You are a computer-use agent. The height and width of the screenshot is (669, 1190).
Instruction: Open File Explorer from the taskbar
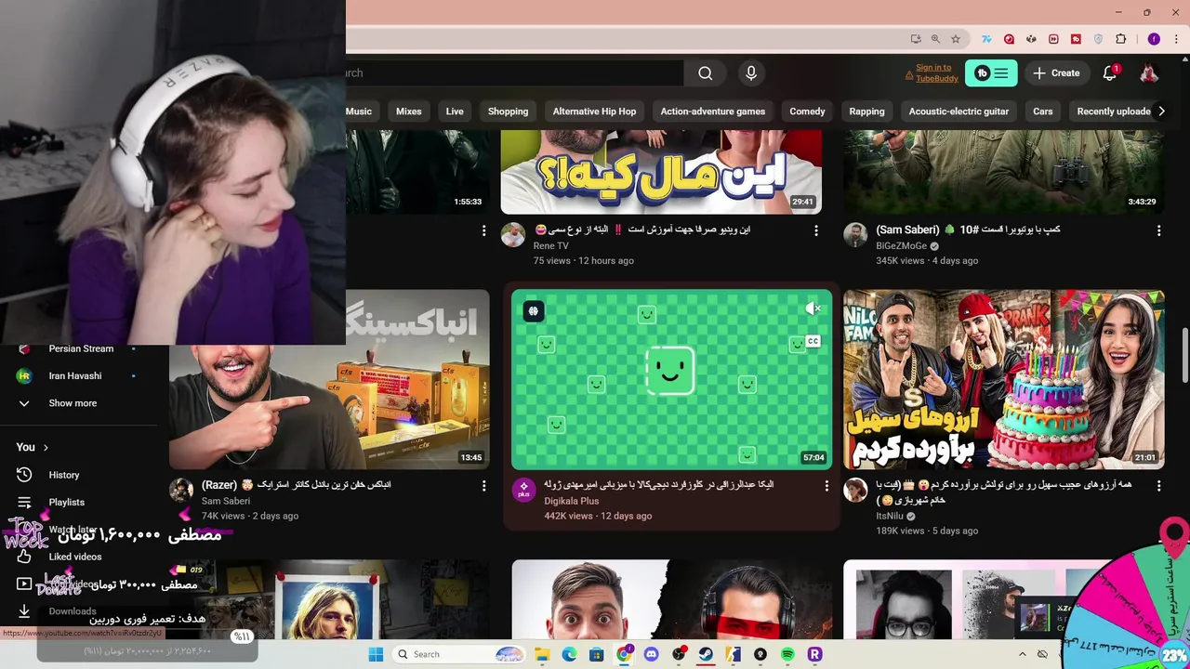click(x=542, y=654)
